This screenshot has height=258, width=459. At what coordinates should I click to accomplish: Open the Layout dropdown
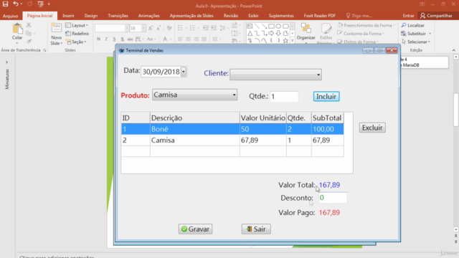pos(77,26)
